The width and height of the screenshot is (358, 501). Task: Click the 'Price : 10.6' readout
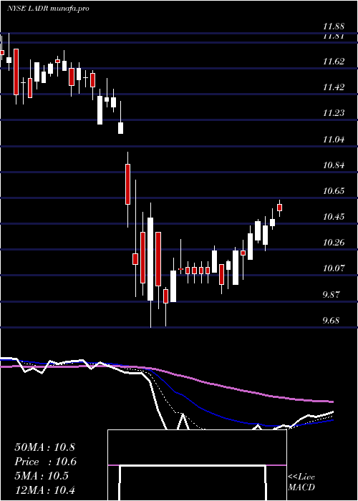click(x=46, y=462)
